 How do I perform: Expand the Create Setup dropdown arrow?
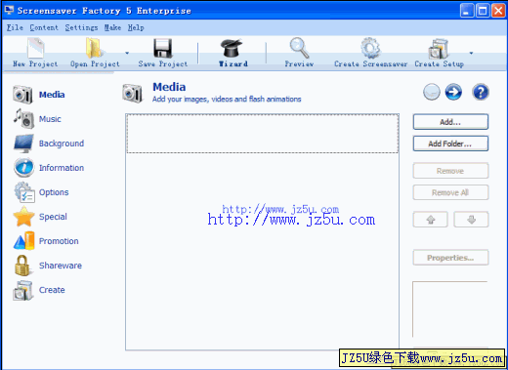[471, 53]
